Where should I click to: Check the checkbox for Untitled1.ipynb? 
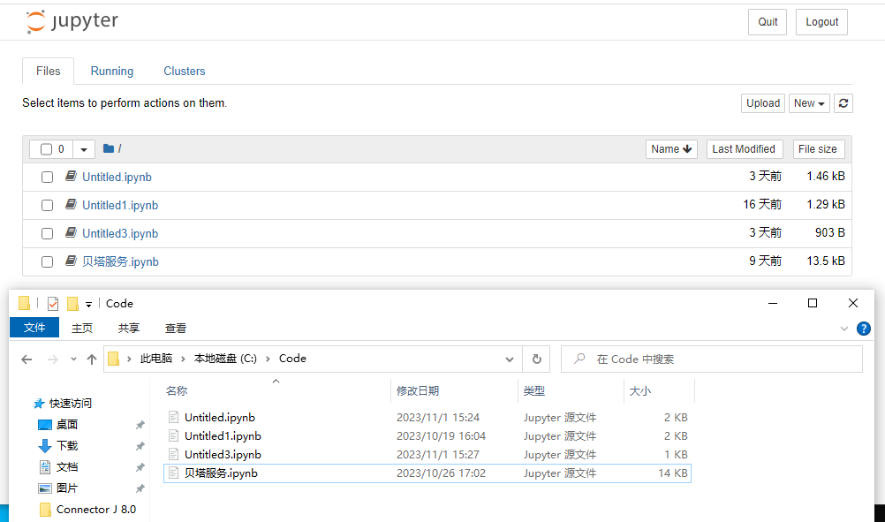[x=47, y=205]
